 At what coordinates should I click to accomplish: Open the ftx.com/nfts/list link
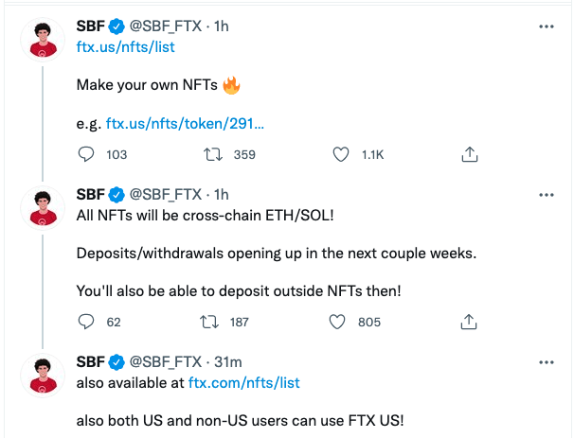click(244, 381)
